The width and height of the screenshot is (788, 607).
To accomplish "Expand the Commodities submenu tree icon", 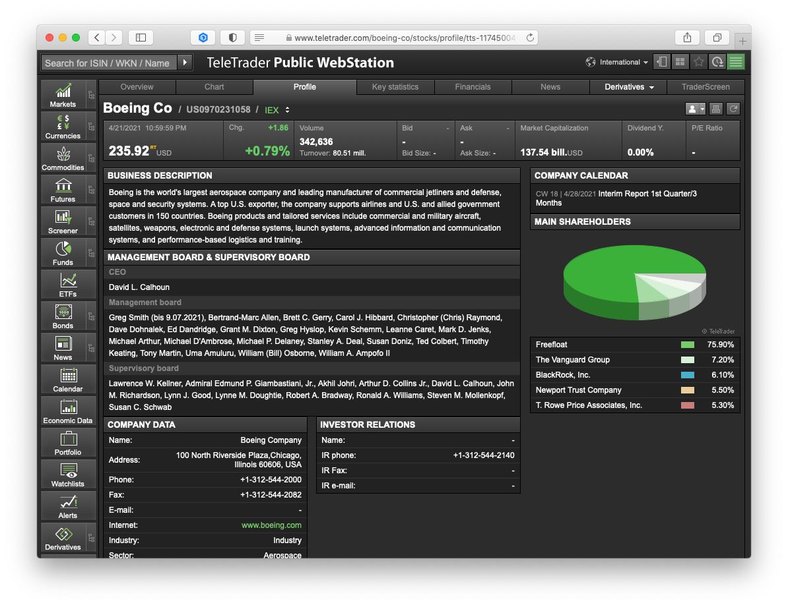I will (x=91, y=158).
